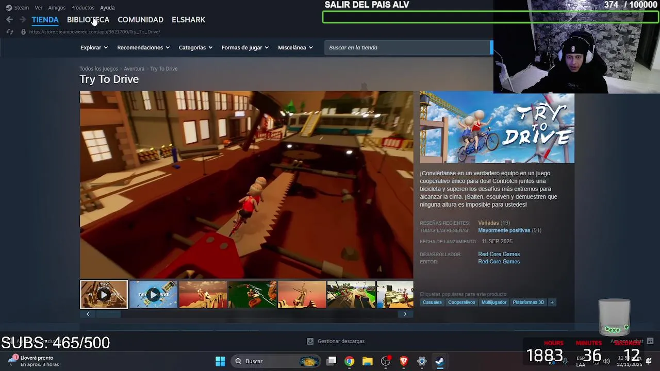Screen dimensions: 660x371
Task: Click the Try To Drive breadcrumb
Action: [x=164, y=69]
